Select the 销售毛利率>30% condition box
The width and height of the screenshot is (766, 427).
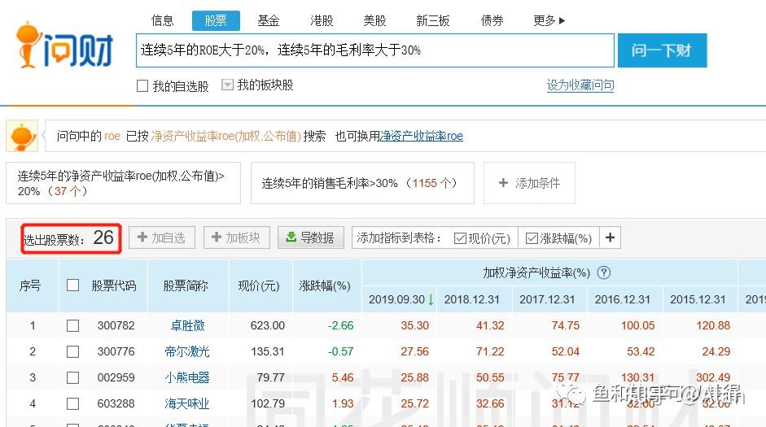coord(362,183)
